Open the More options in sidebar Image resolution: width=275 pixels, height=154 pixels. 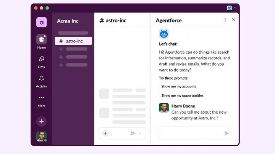pos(41,98)
